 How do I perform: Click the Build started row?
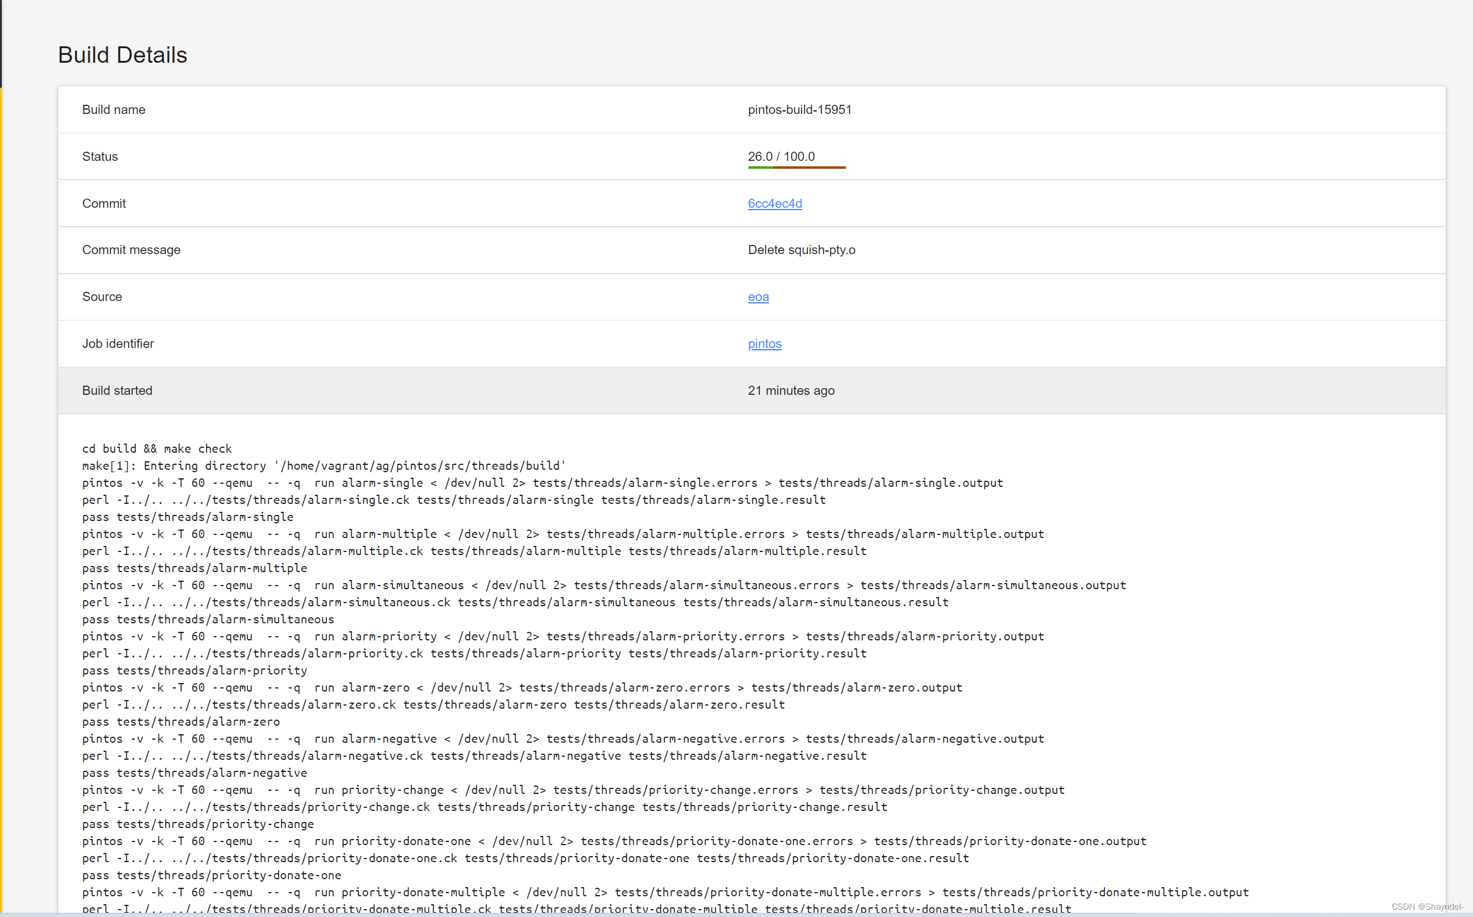pos(427,391)
